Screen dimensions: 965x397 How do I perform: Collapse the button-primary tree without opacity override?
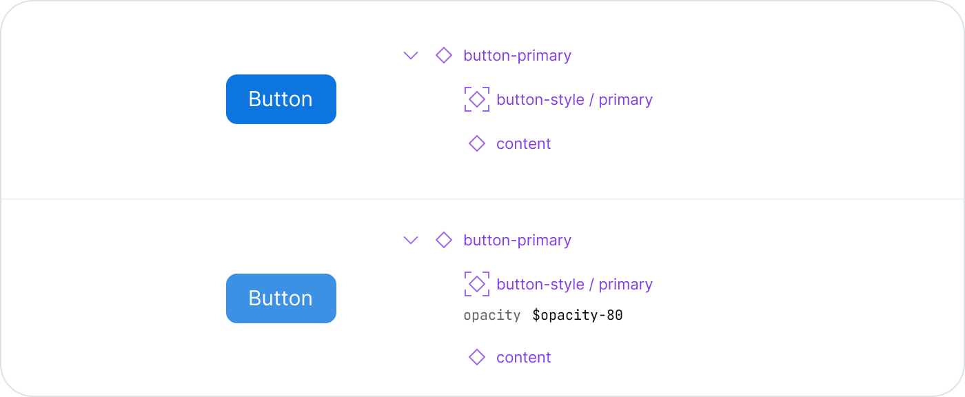click(x=411, y=56)
